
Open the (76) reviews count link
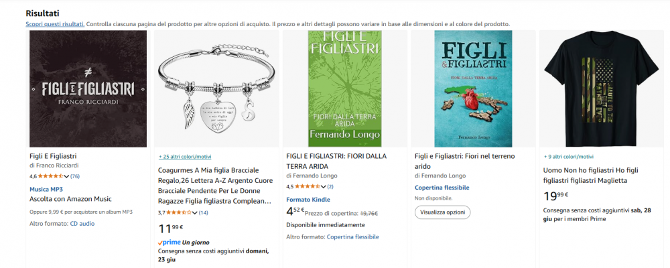tap(75, 176)
